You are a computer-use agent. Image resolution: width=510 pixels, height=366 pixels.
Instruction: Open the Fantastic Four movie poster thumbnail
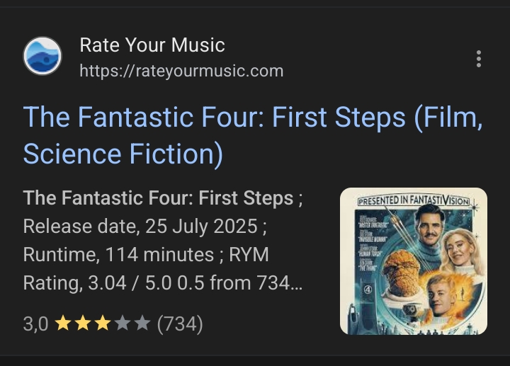[x=413, y=261]
